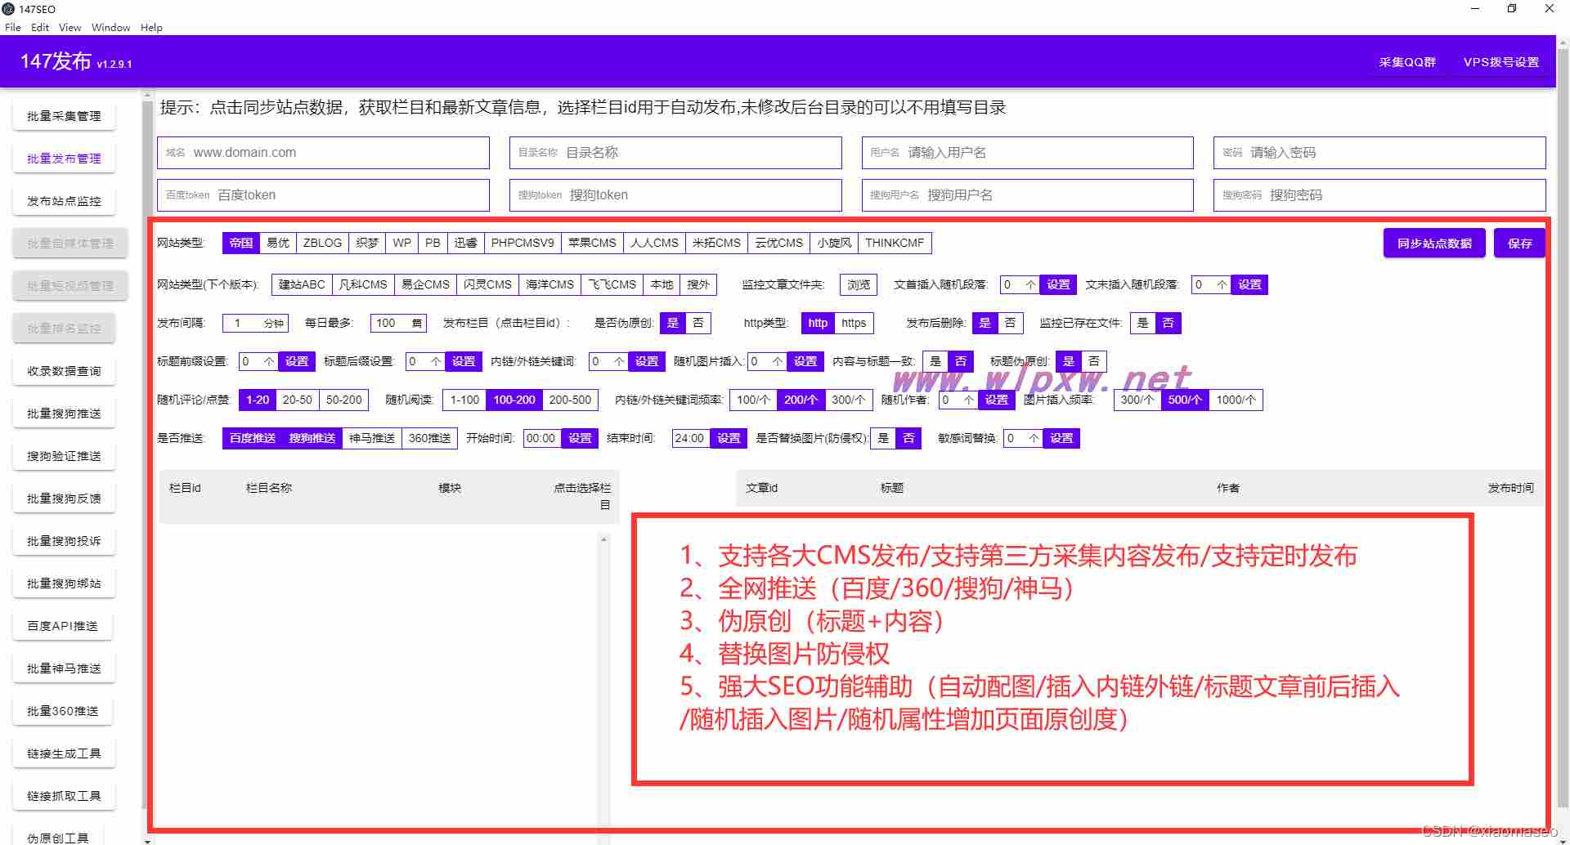Click the 保存 button
The width and height of the screenshot is (1570, 845).
pos(1519,244)
